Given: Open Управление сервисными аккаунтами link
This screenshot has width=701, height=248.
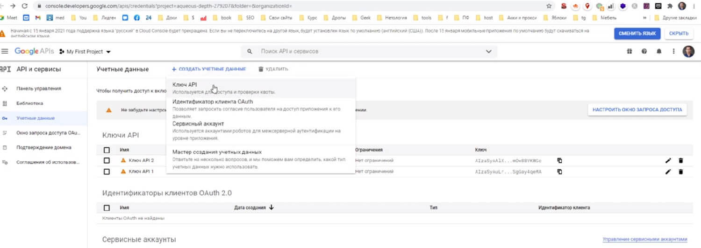Looking at the screenshot, I should [645, 239].
